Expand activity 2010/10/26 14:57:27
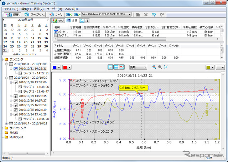228x162 pixels. click(x=11, y=100)
